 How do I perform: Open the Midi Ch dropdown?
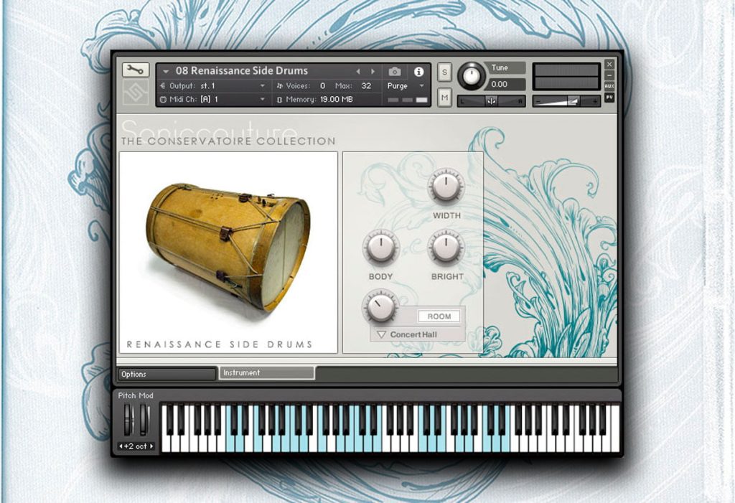click(x=213, y=100)
